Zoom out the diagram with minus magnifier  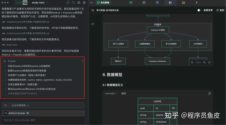coord(192,62)
